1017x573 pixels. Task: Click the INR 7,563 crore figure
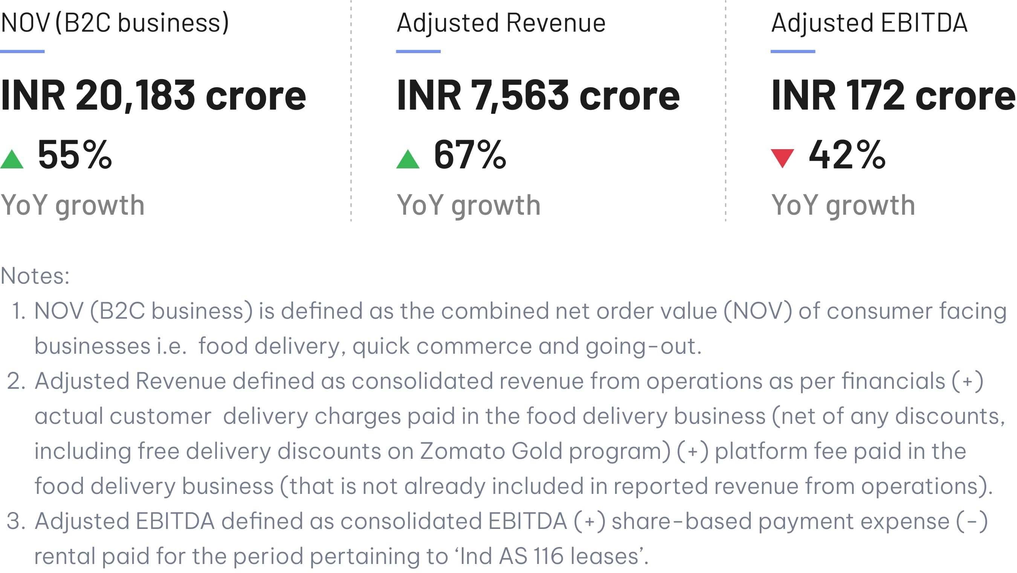point(538,95)
